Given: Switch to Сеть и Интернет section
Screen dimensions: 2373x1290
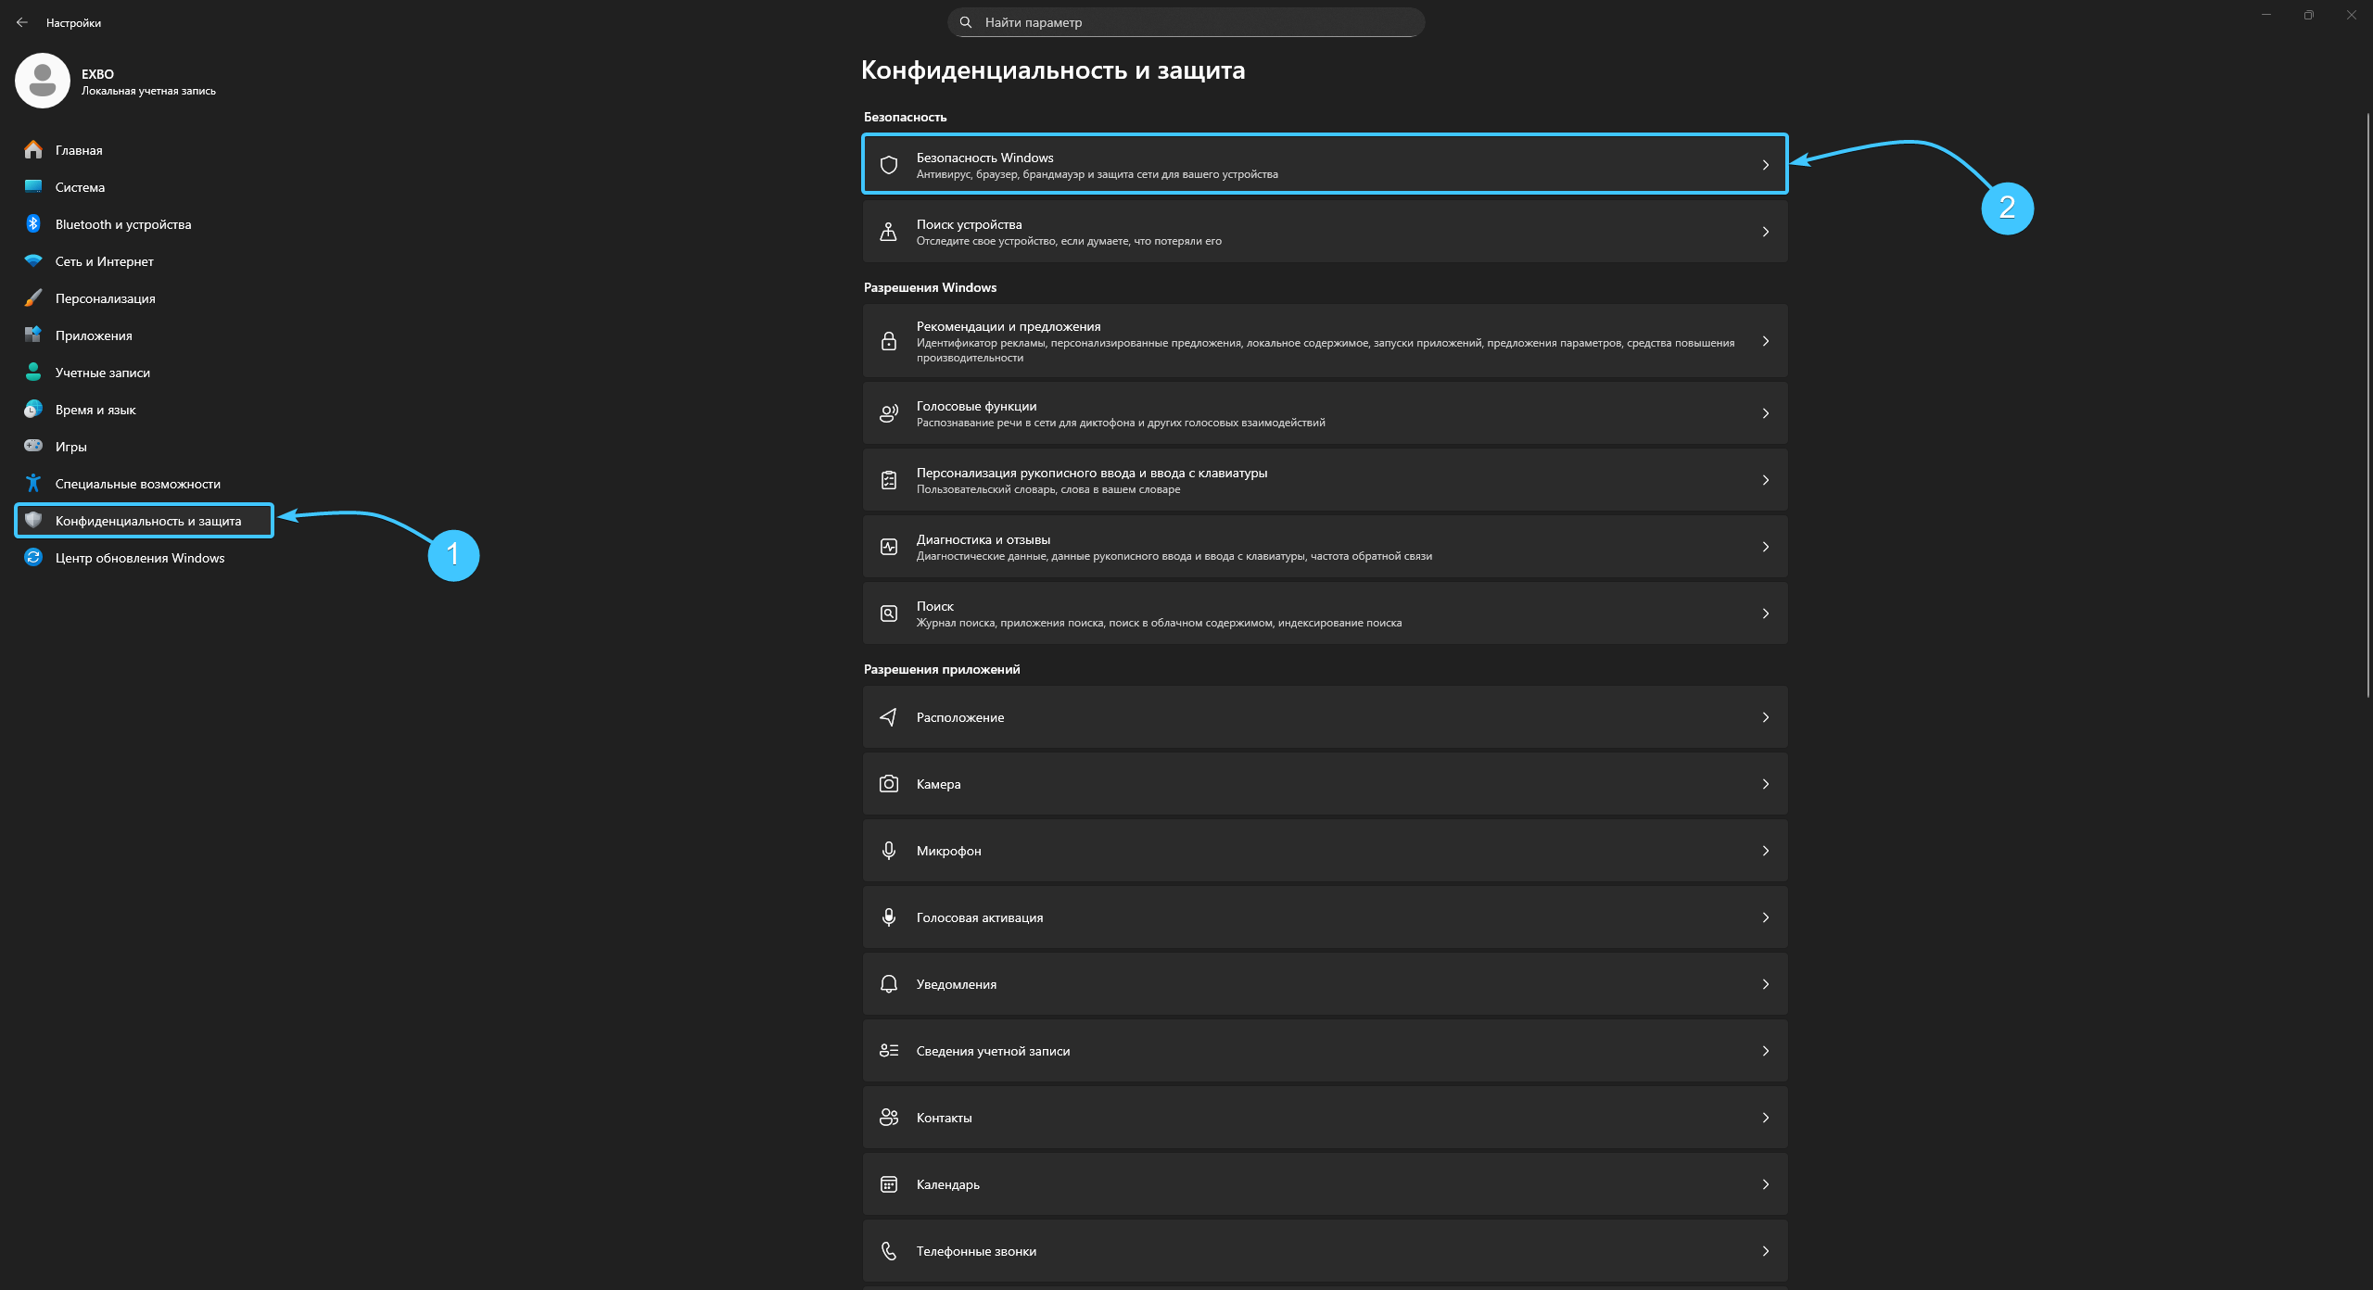Looking at the screenshot, I should pos(104,261).
